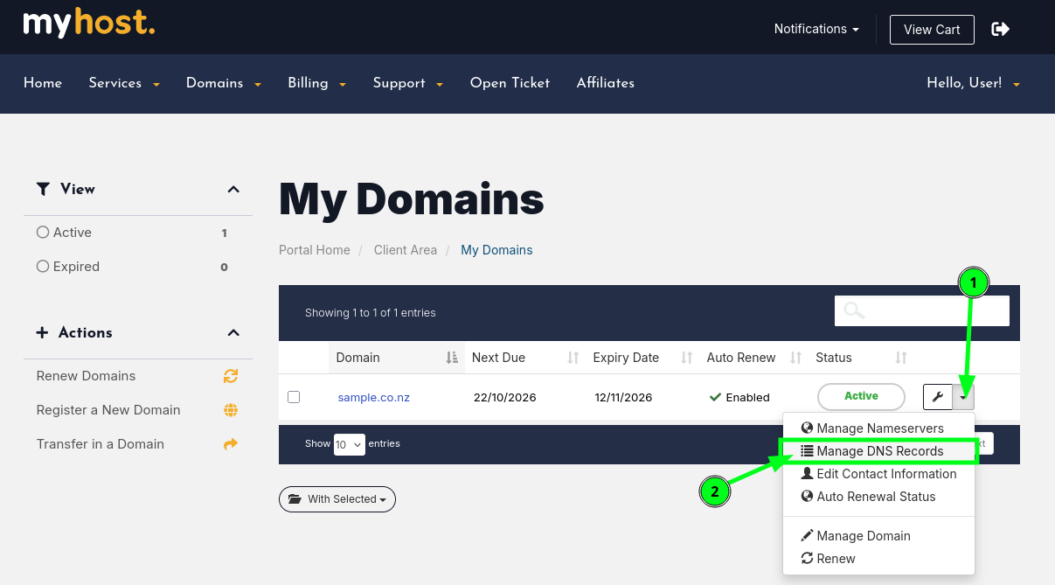Click the Expiry Date sort arrows

[686, 358]
